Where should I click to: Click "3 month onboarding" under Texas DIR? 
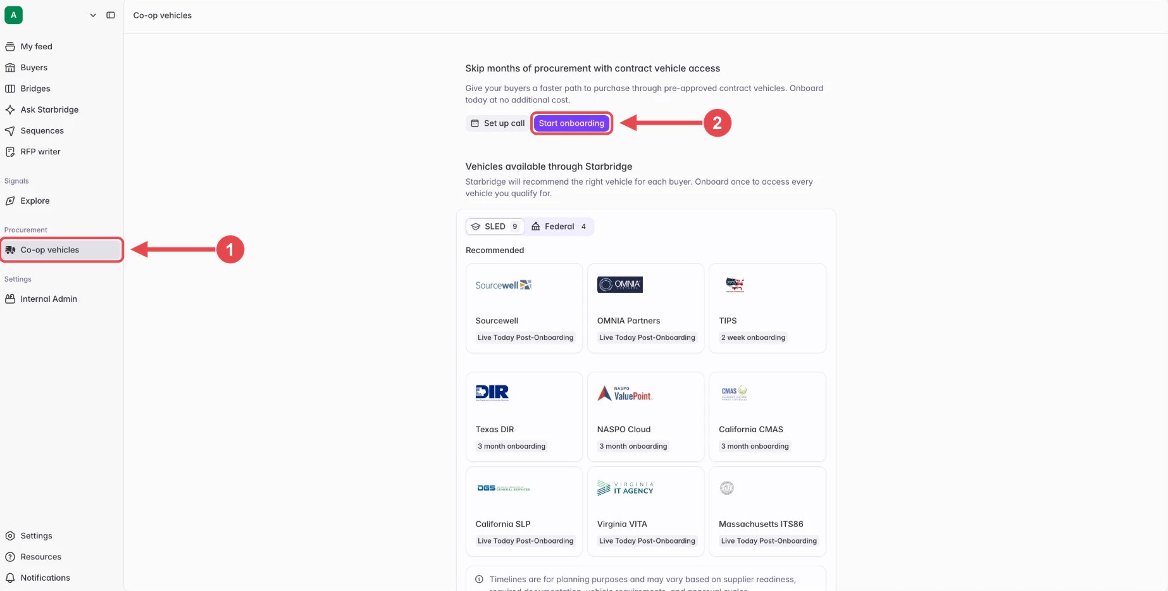[511, 446]
